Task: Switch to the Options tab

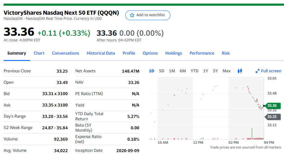Action: [150, 53]
